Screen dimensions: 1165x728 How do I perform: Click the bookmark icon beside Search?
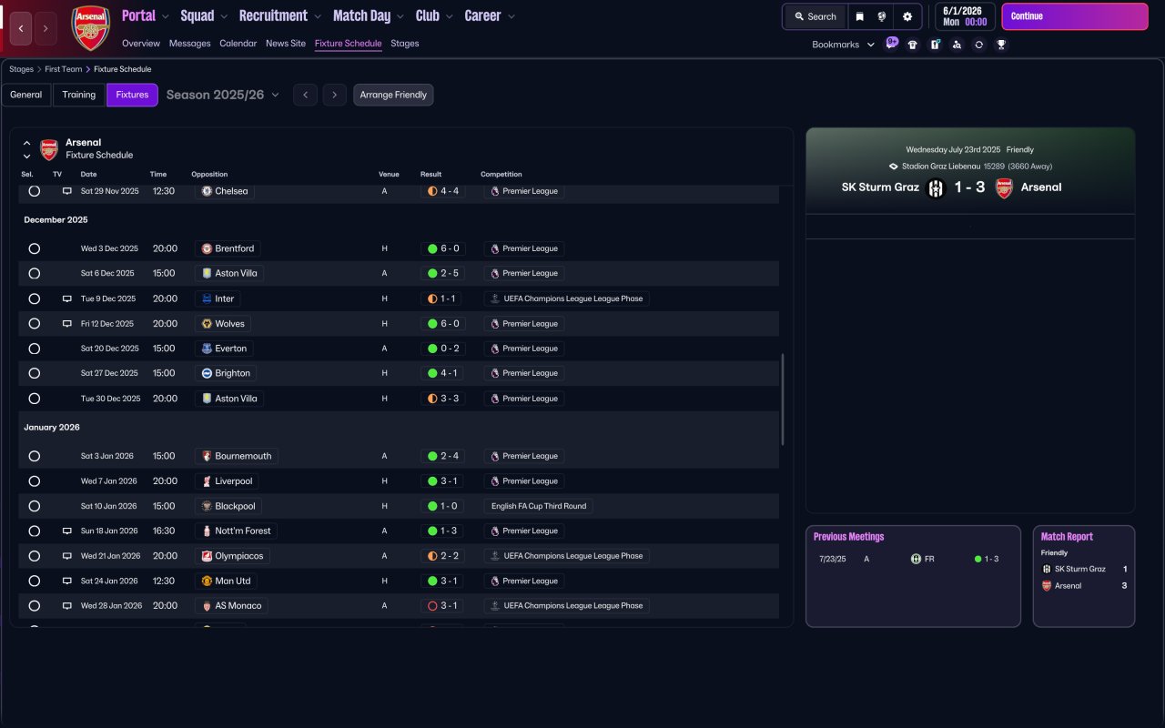click(x=859, y=16)
